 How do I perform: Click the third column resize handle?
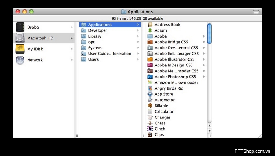(x=209, y=136)
